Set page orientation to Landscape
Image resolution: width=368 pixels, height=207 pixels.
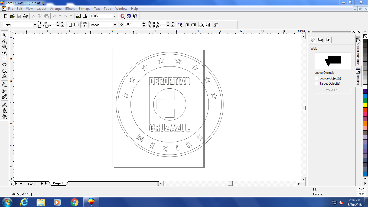point(76,25)
